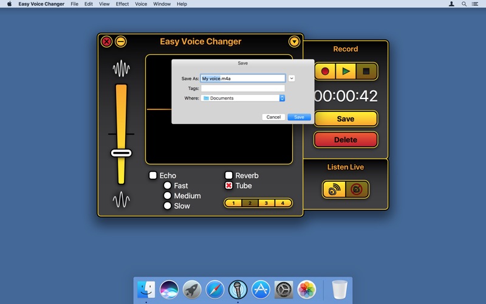Click the Tags input field
This screenshot has height=304, width=486.
click(243, 88)
